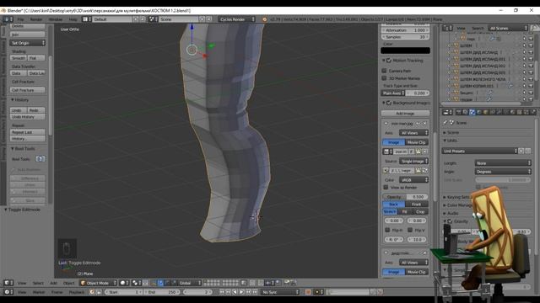Click the Cell Fracture button
Viewport: 540px width, 303px height.
click(28, 90)
